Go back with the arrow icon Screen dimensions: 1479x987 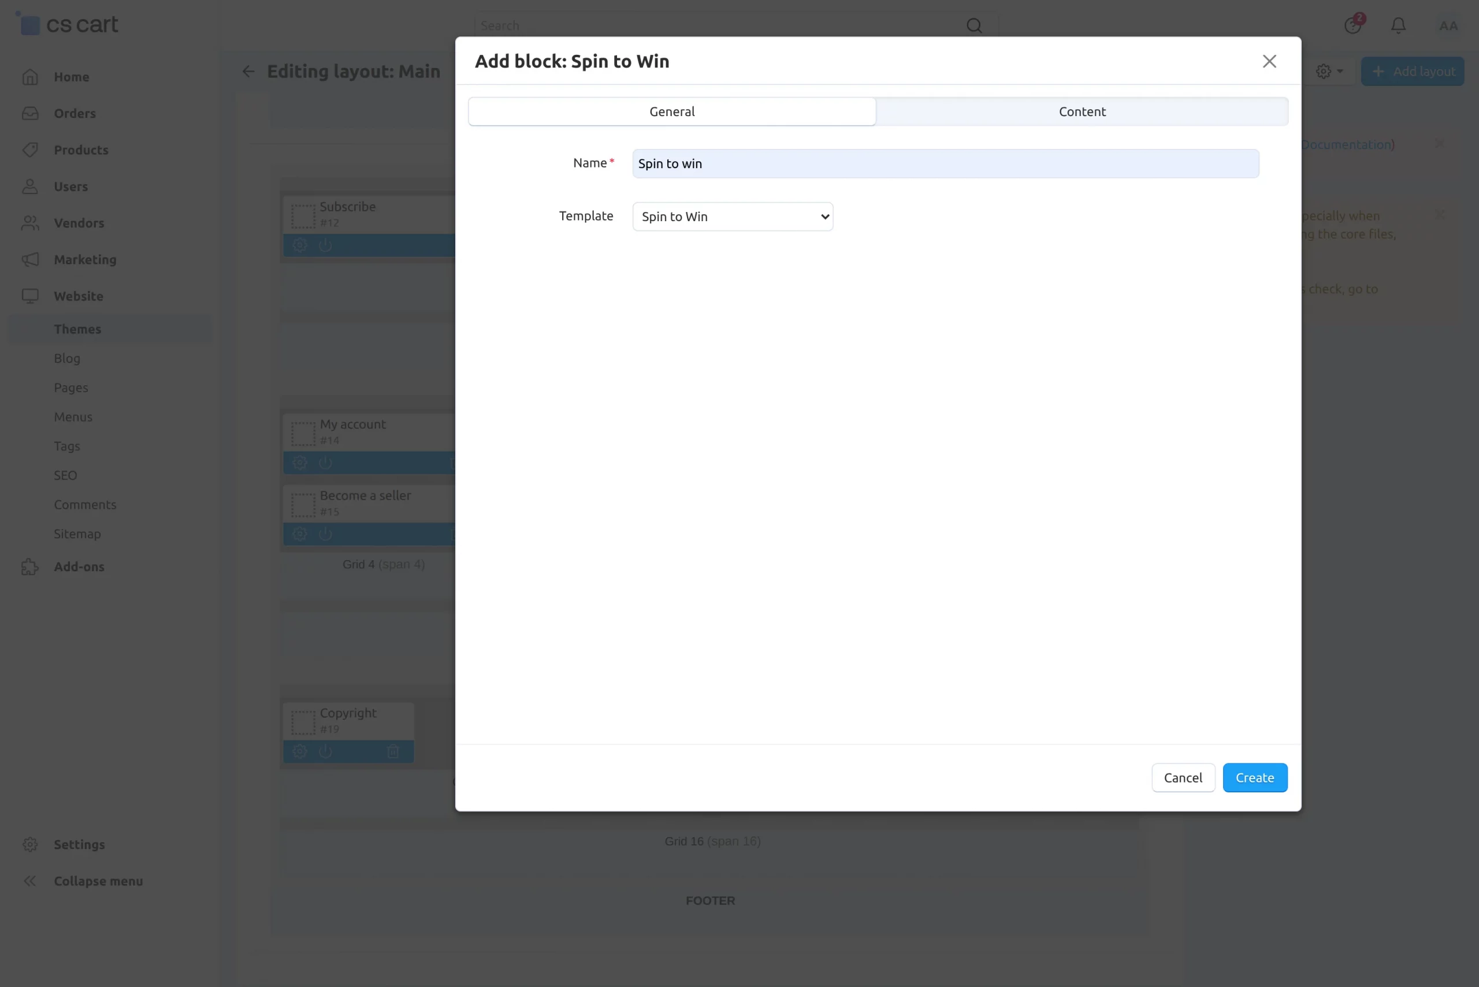tap(248, 71)
